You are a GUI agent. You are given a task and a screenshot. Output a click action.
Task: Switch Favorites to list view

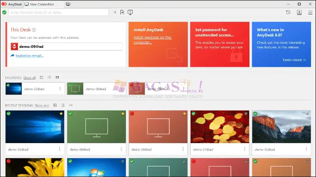[49, 77]
